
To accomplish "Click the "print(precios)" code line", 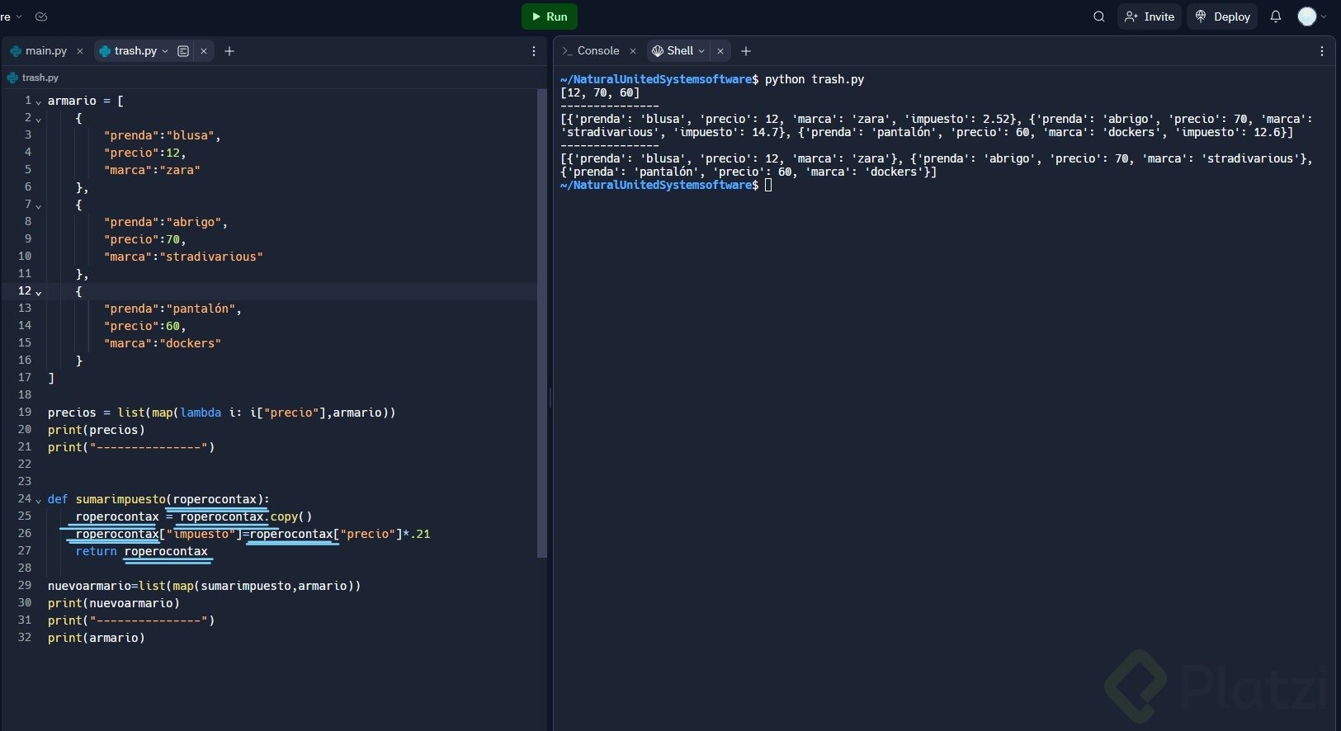I will (97, 430).
